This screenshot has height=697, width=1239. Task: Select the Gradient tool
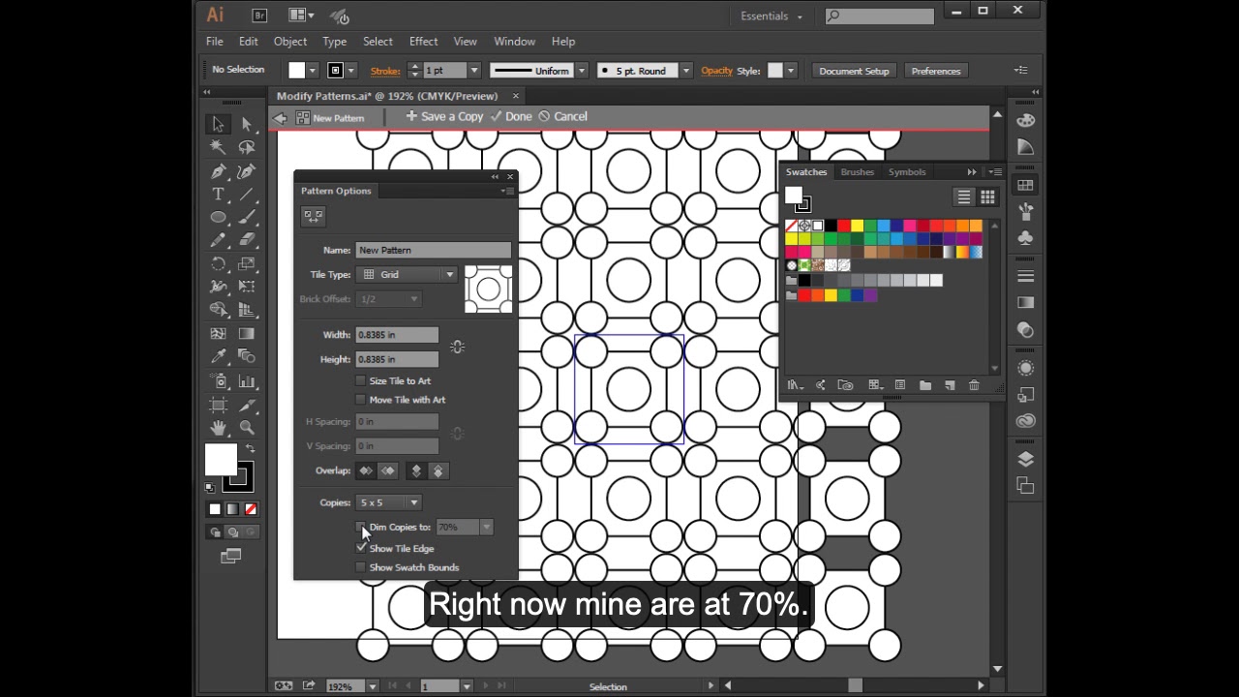247,333
